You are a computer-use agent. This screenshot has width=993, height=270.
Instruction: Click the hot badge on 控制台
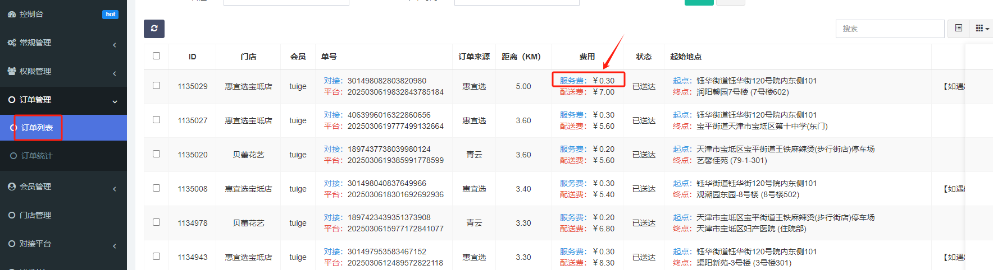(x=110, y=14)
